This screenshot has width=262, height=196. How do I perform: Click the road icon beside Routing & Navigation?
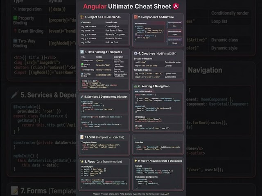click(x=136, y=86)
